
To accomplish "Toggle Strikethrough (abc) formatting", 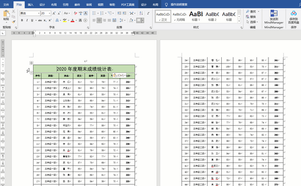I will pos(40,20).
